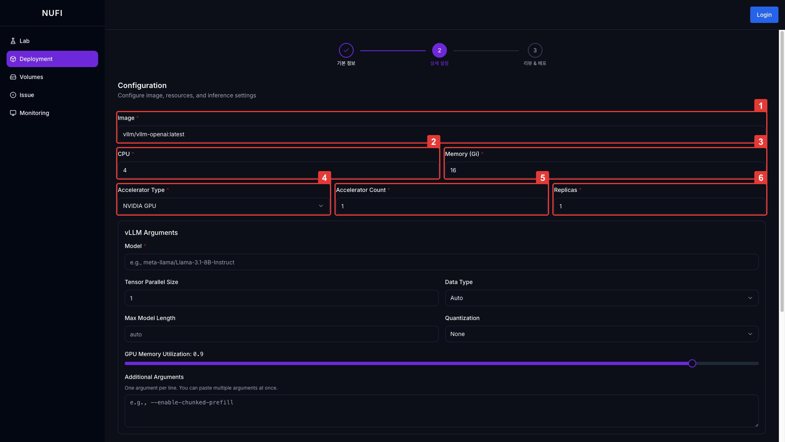Viewport: 785px width, 442px height.
Task: Click the Lab flask icon
Action: pos(13,41)
